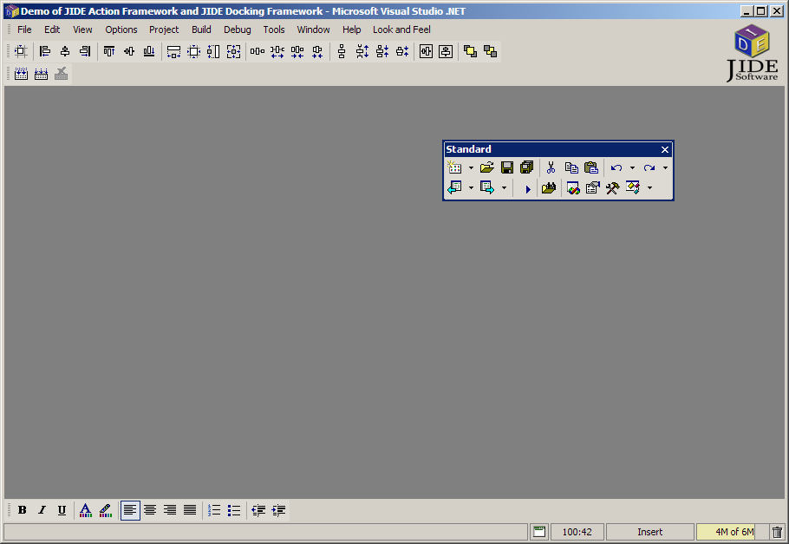This screenshot has width=789, height=544.
Task: Toggle Bold formatting
Action: (23, 510)
